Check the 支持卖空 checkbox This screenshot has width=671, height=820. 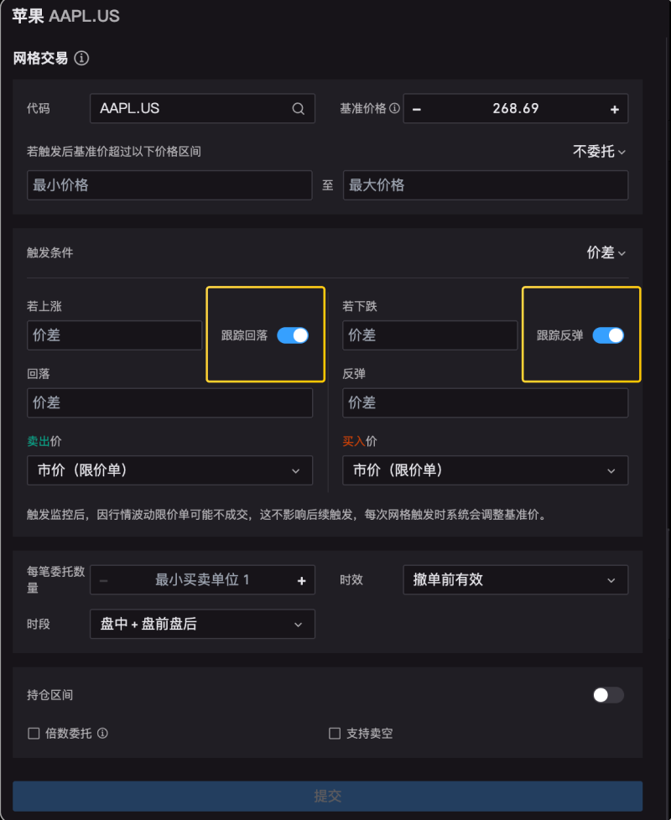point(335,733)
